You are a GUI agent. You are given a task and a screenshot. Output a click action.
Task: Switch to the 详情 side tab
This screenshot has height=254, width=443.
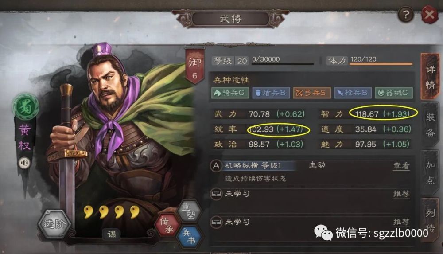pos(430,76)
